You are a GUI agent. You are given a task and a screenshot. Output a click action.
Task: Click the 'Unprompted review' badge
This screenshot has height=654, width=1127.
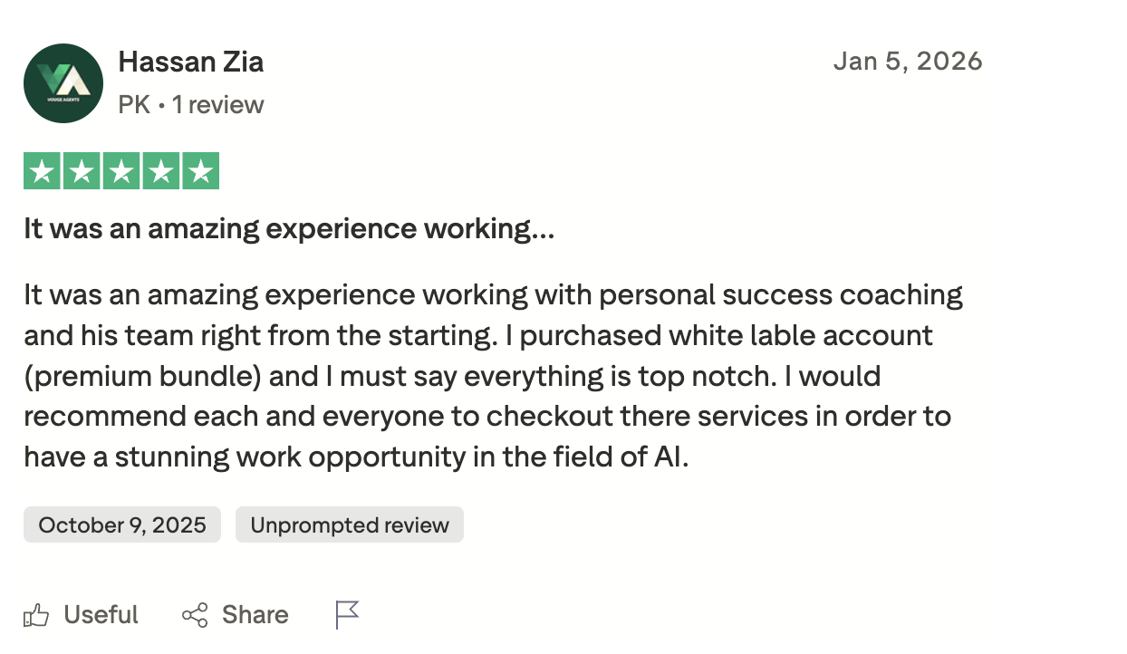click(x=349, y=524)
